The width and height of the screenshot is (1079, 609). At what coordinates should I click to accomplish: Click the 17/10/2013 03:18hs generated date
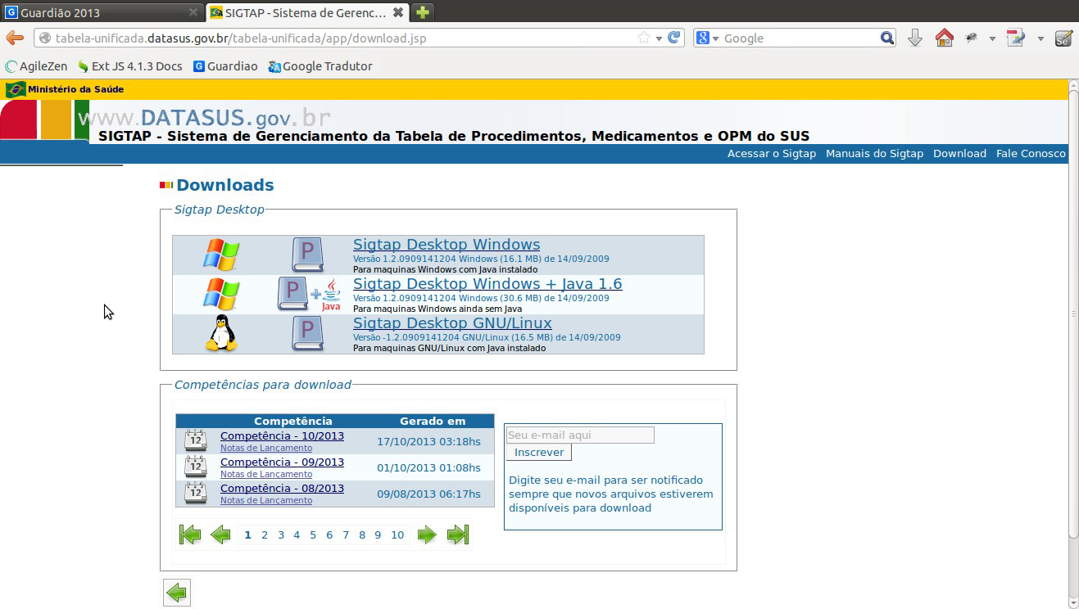[428, 442]
